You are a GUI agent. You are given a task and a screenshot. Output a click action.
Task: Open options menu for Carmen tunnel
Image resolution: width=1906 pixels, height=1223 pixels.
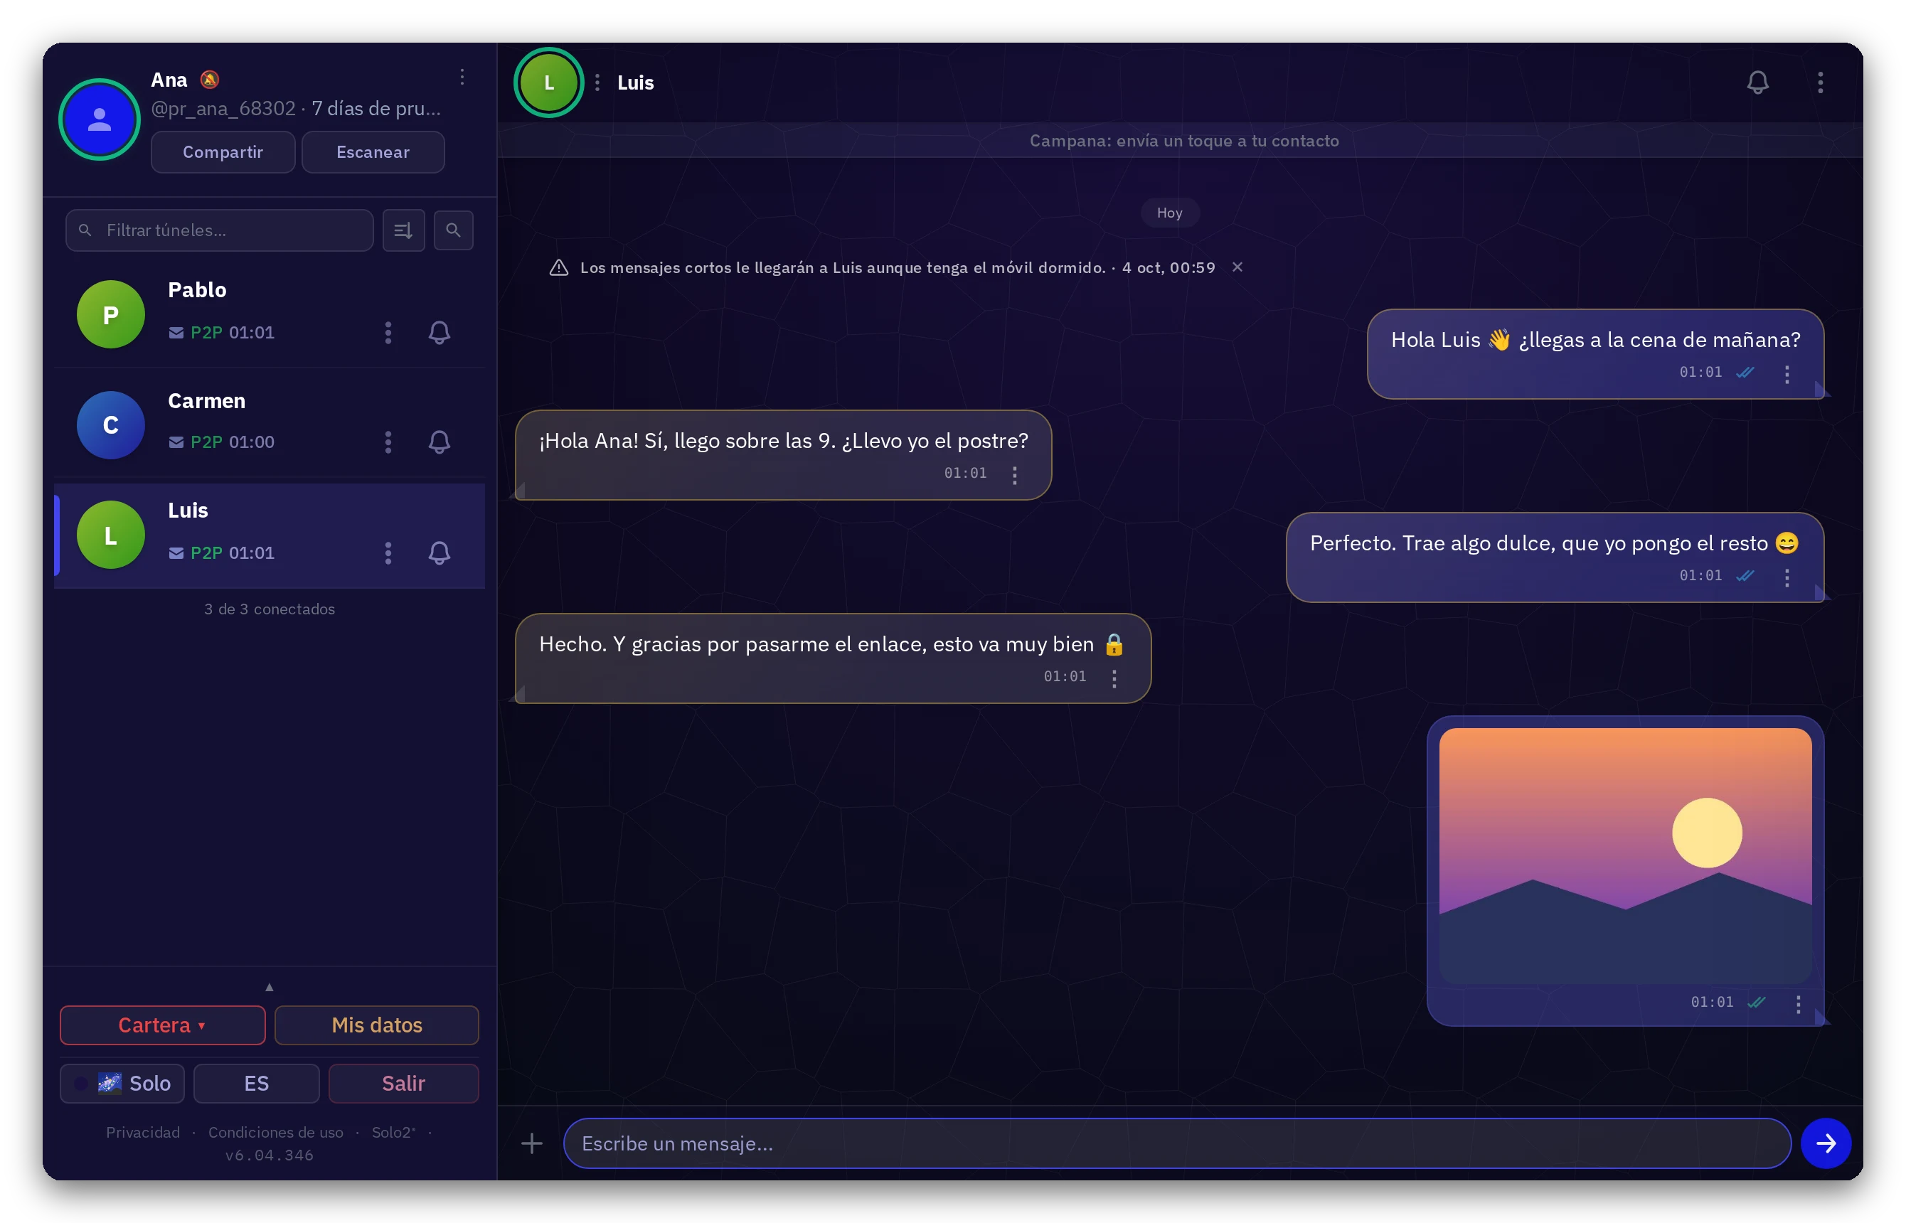[388, 442]
